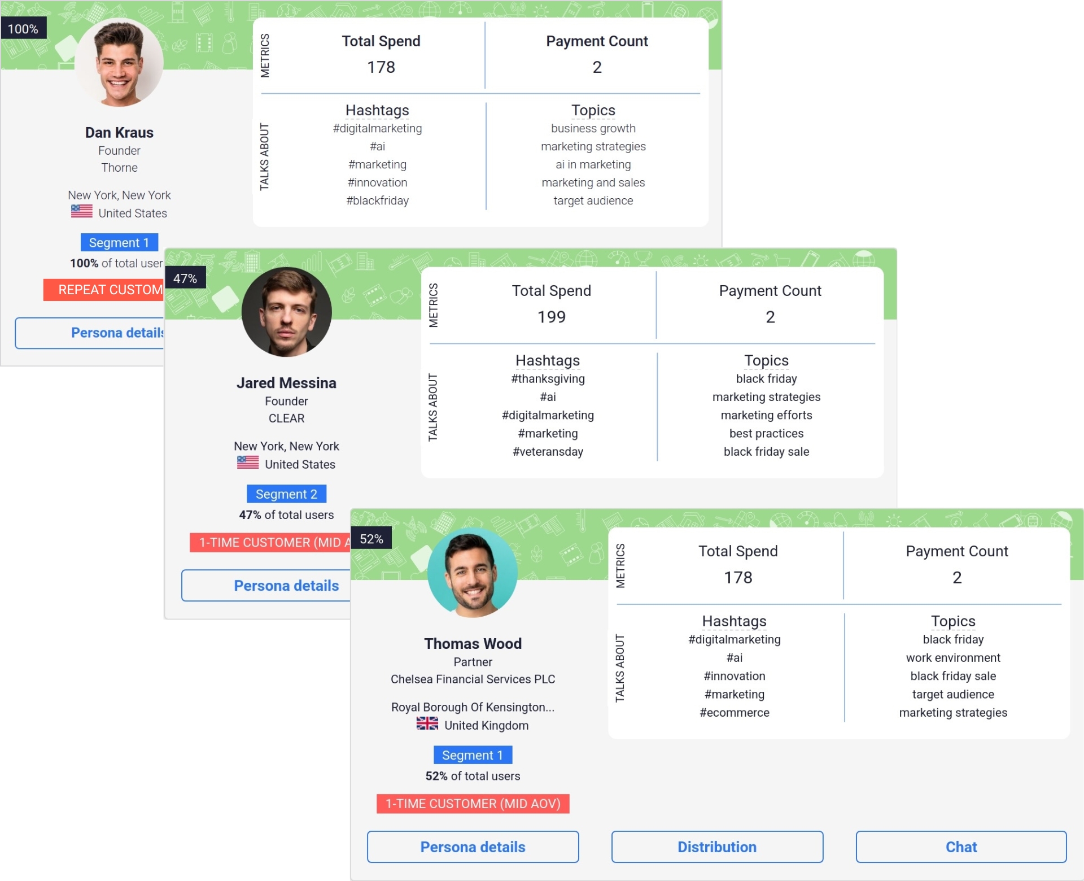Screen dimensions: 1084x881
Task: Open Persona details for Thomas Wood
Action: click(x=473, y=847)
